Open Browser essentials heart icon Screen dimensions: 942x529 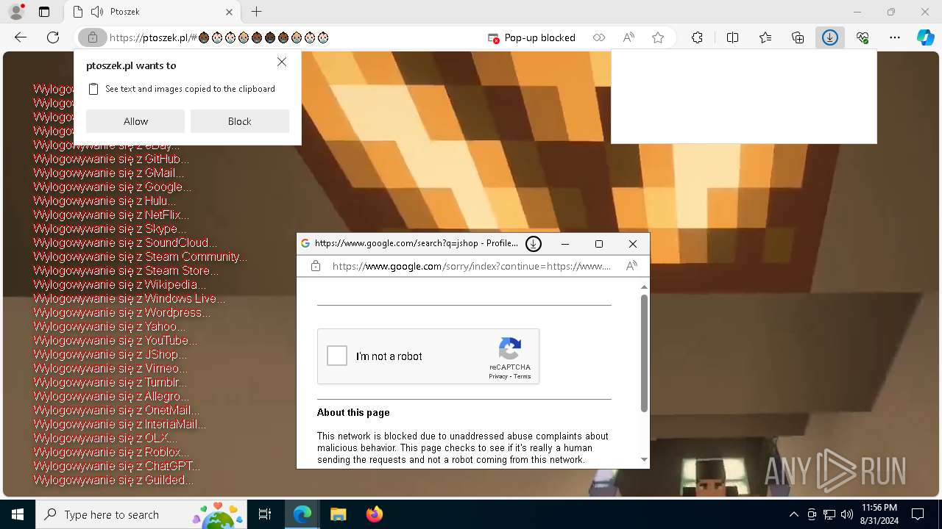tap(863, 37)
